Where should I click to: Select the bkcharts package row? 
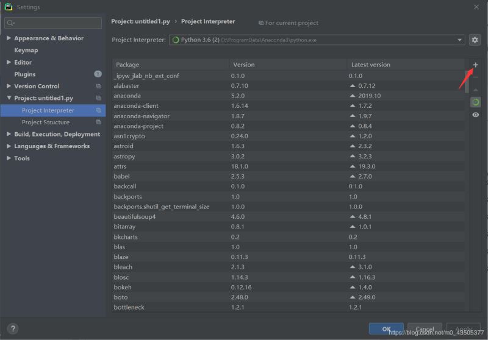(289, 237)
